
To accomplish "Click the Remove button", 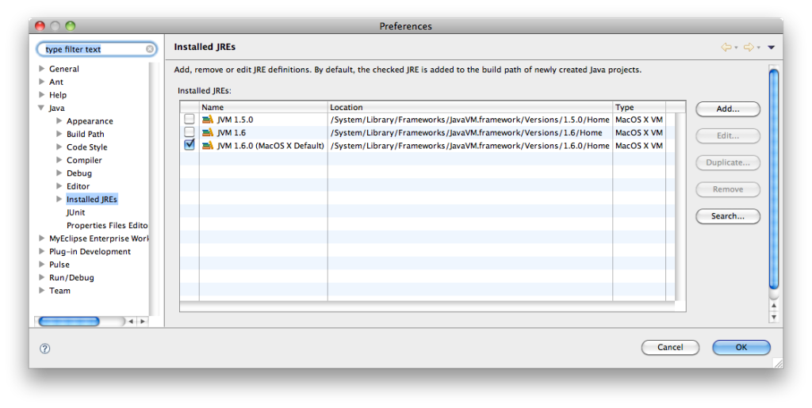I will click(728, 189).
